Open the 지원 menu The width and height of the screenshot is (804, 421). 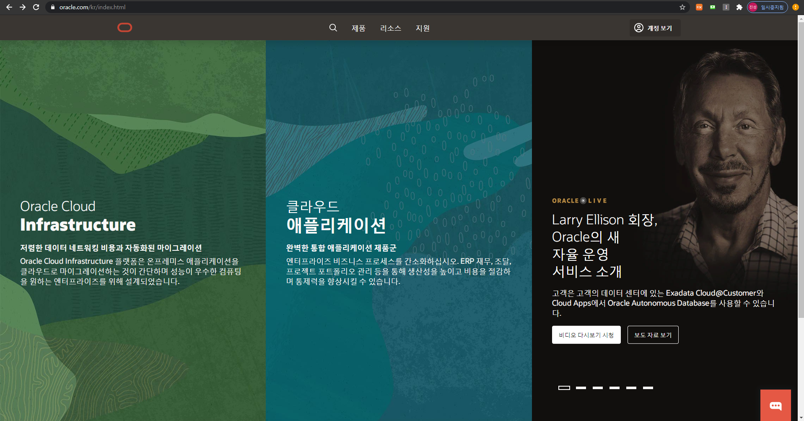(x=423, y=28)
